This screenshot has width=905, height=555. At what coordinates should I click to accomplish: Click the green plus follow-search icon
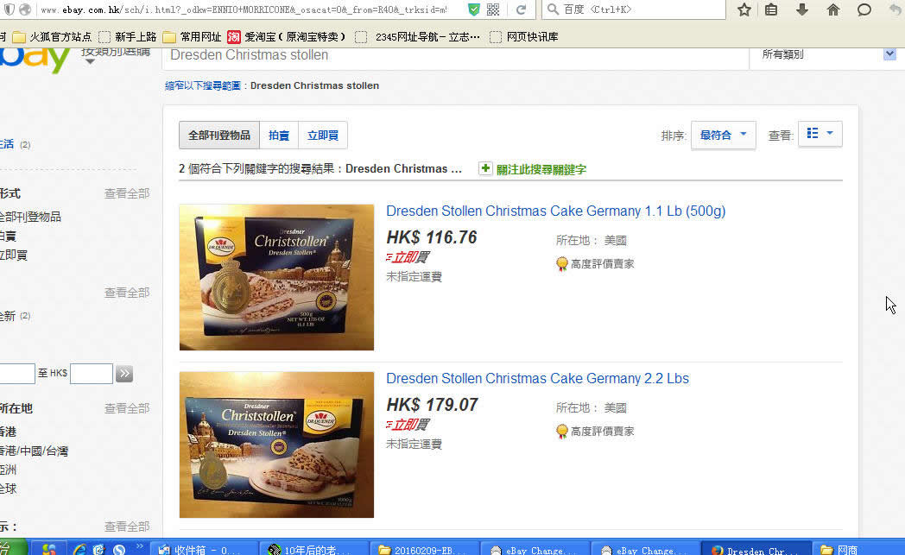pyautogui.click(x=485, y=168)
